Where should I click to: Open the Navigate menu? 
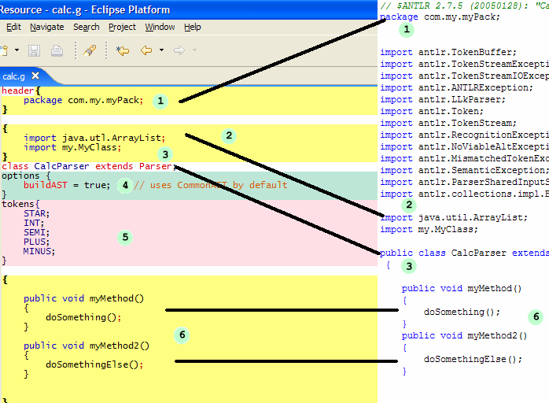click(47, 27)
